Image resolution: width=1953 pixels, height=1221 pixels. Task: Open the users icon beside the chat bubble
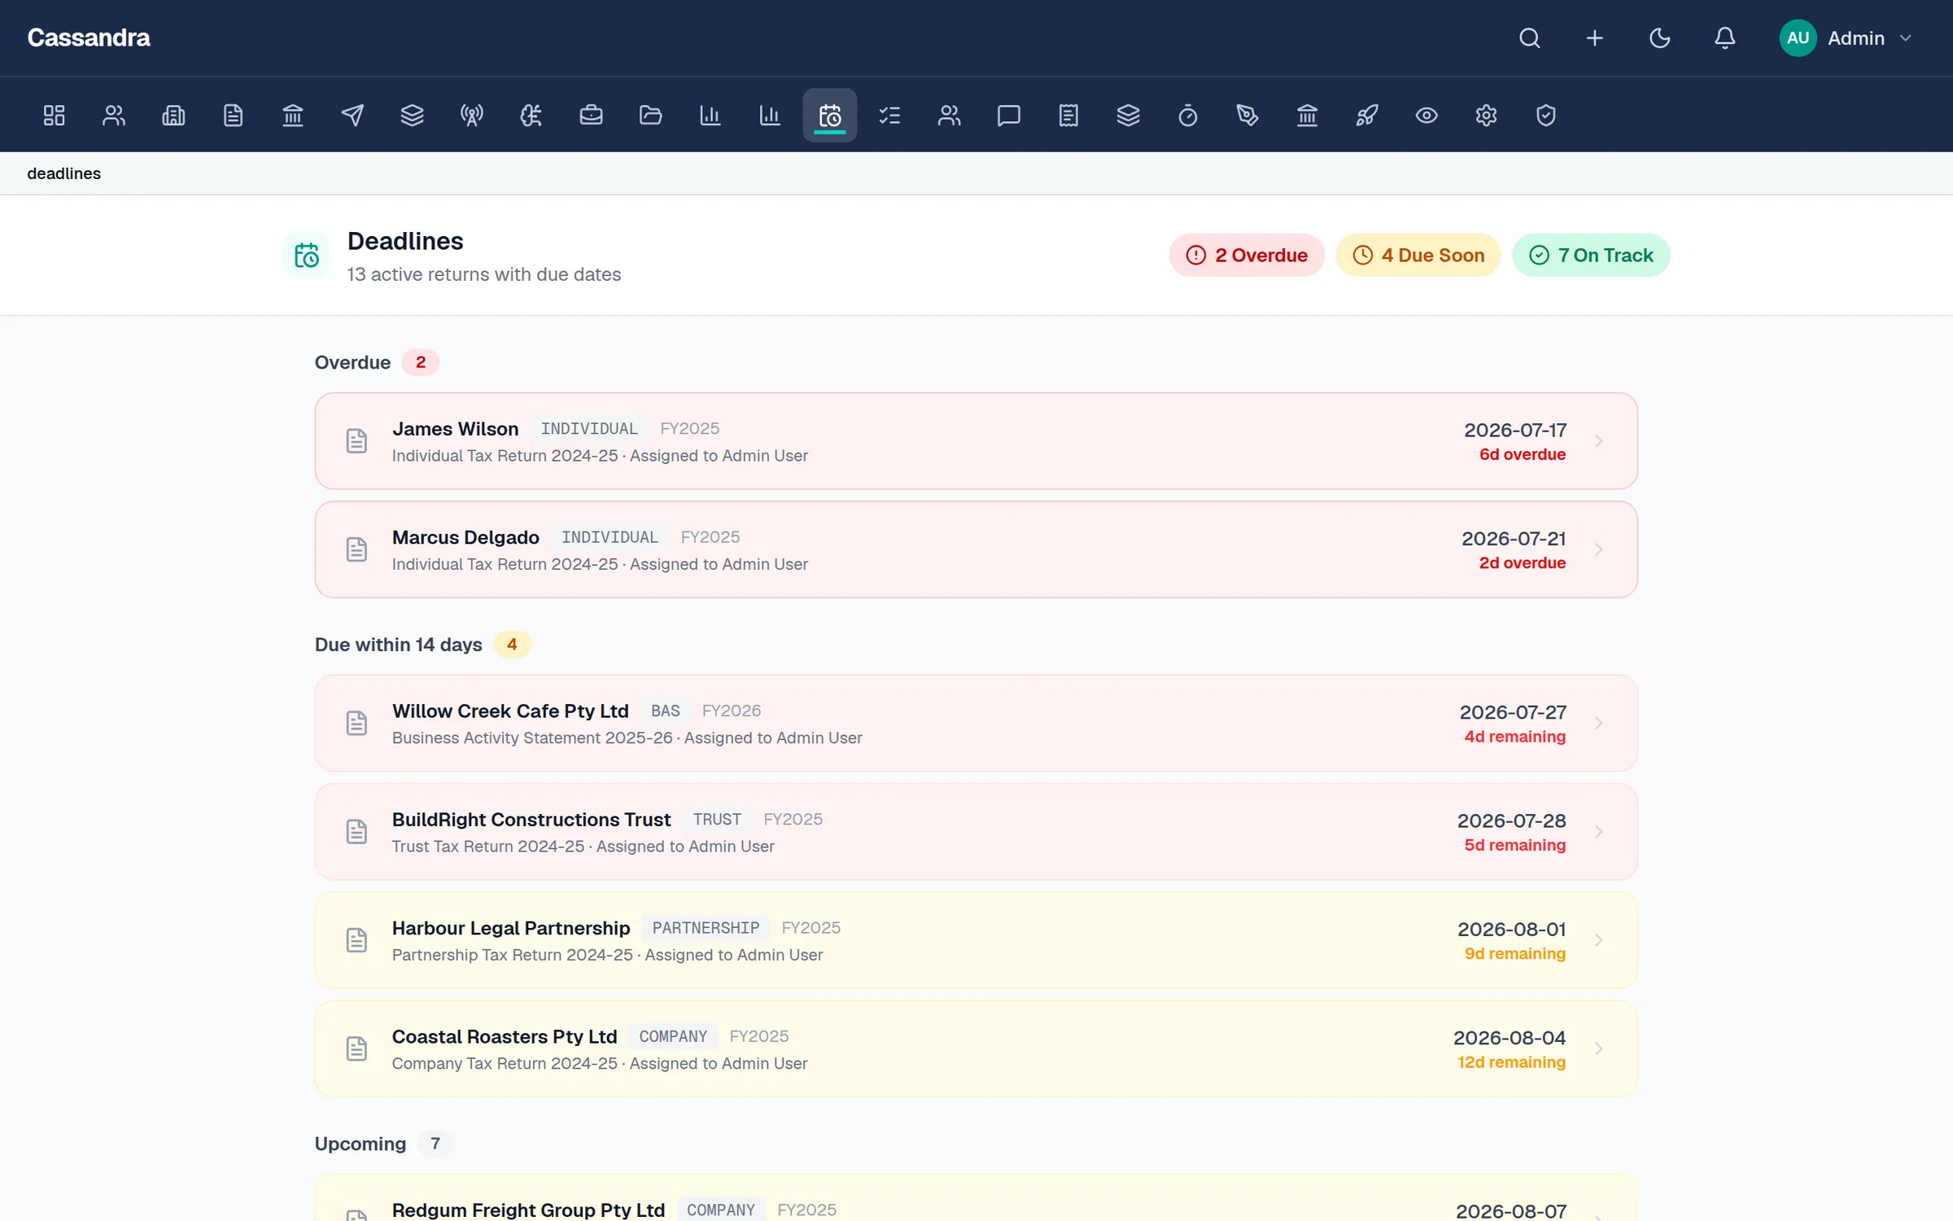pos(949,115)
